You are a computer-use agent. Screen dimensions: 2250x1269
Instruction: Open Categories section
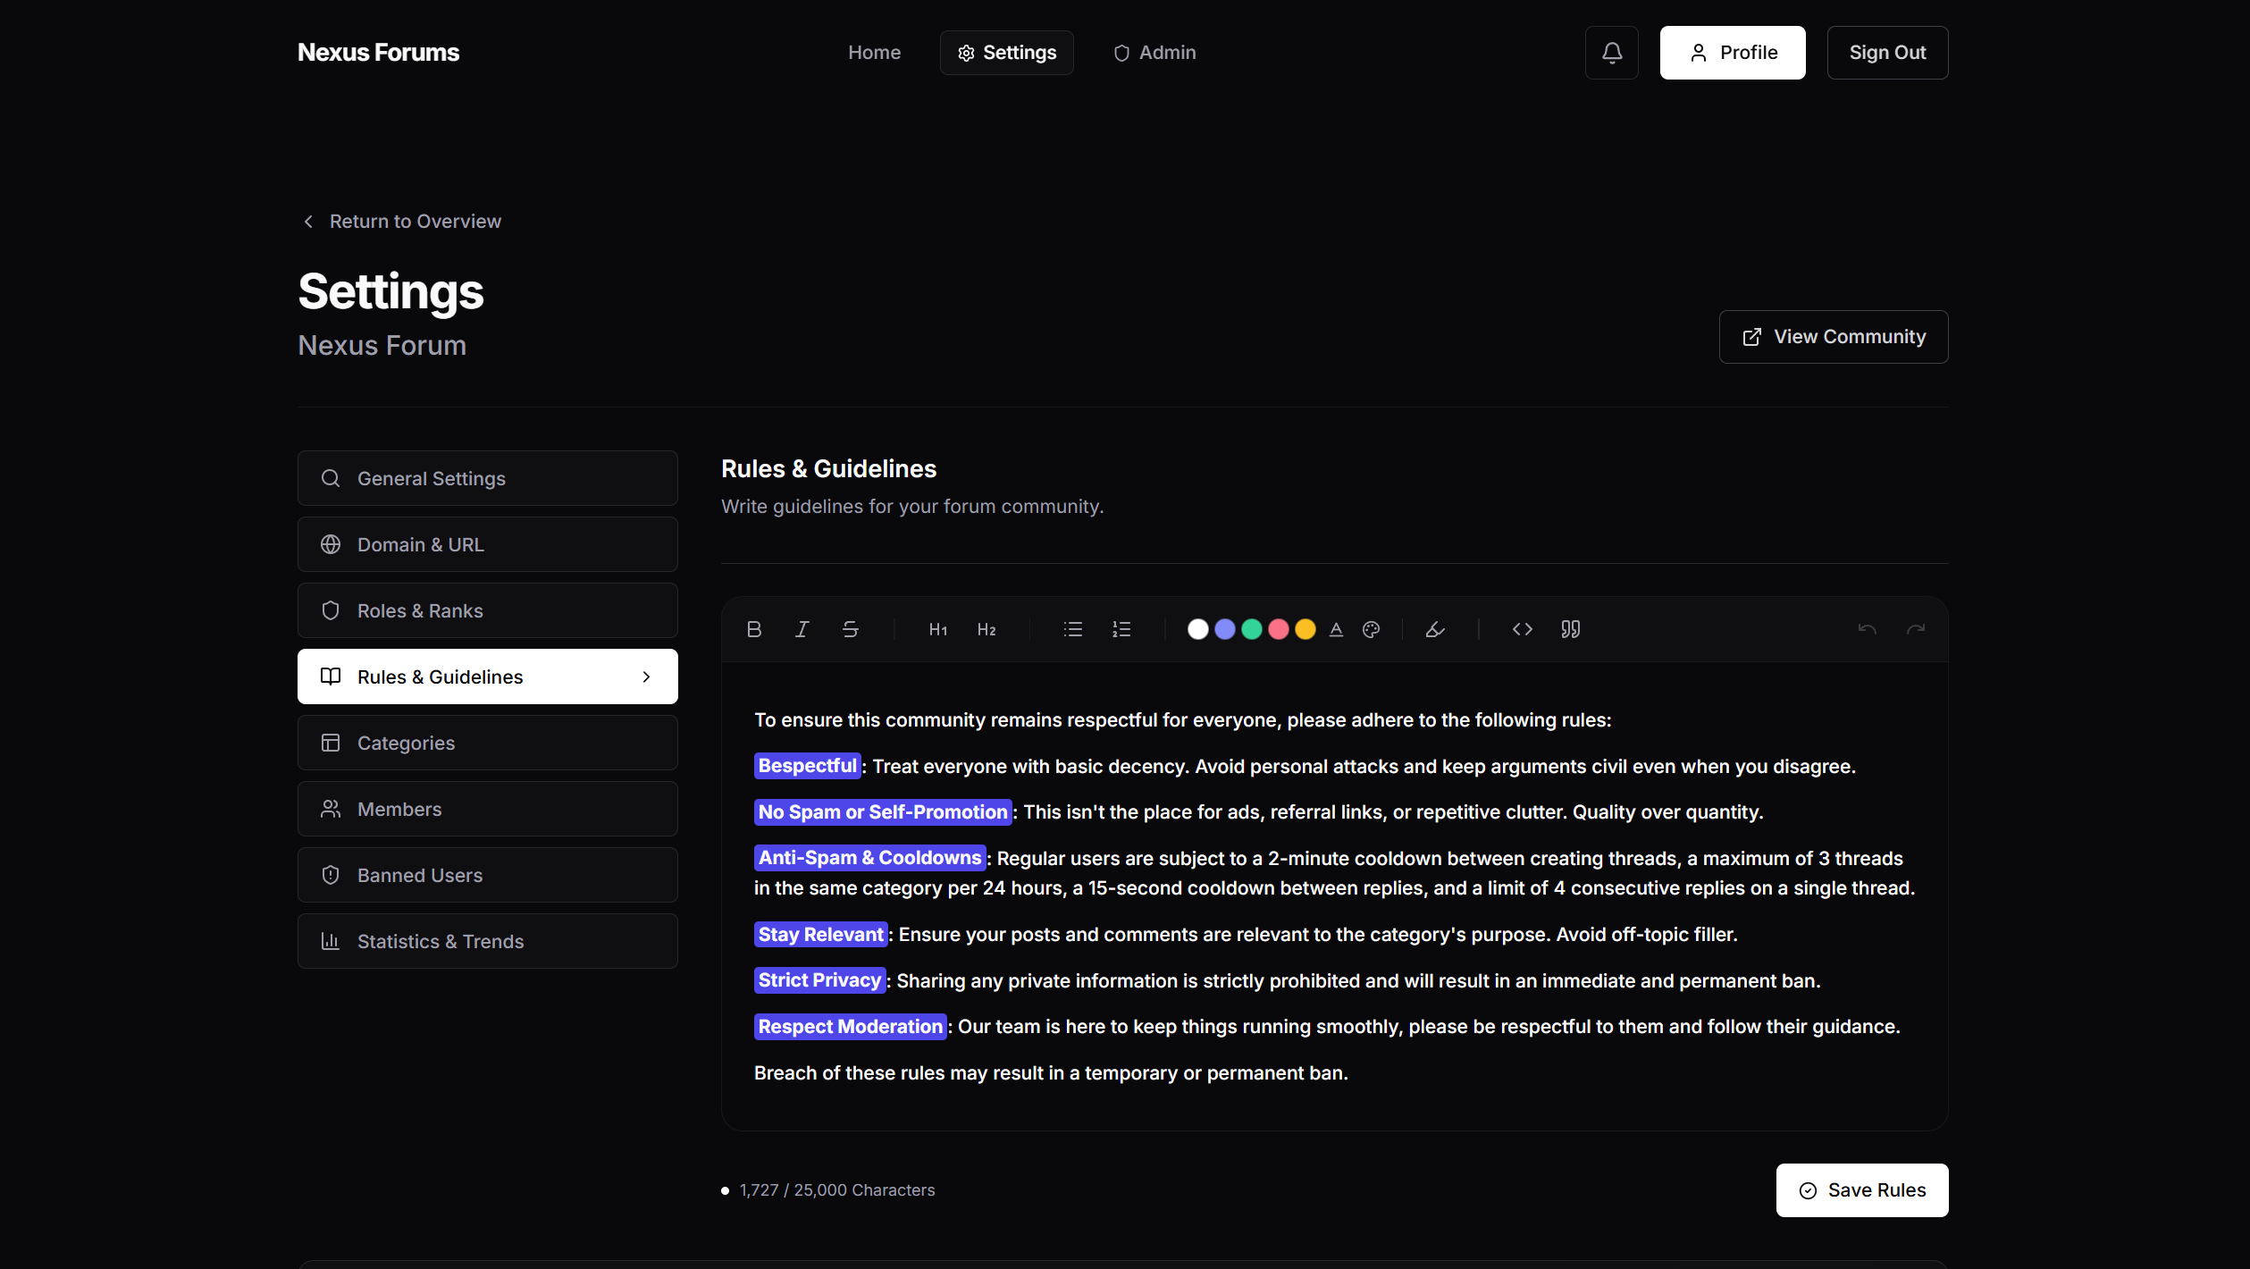(488, 743)
